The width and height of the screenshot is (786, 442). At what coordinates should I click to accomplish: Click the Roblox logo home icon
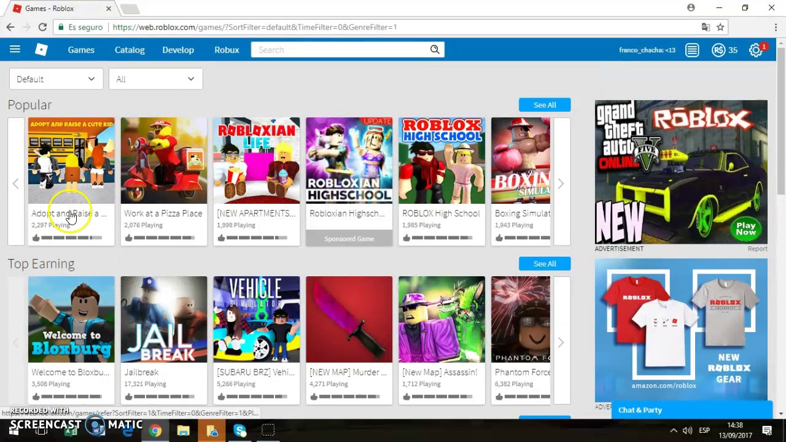click(41, 50)
